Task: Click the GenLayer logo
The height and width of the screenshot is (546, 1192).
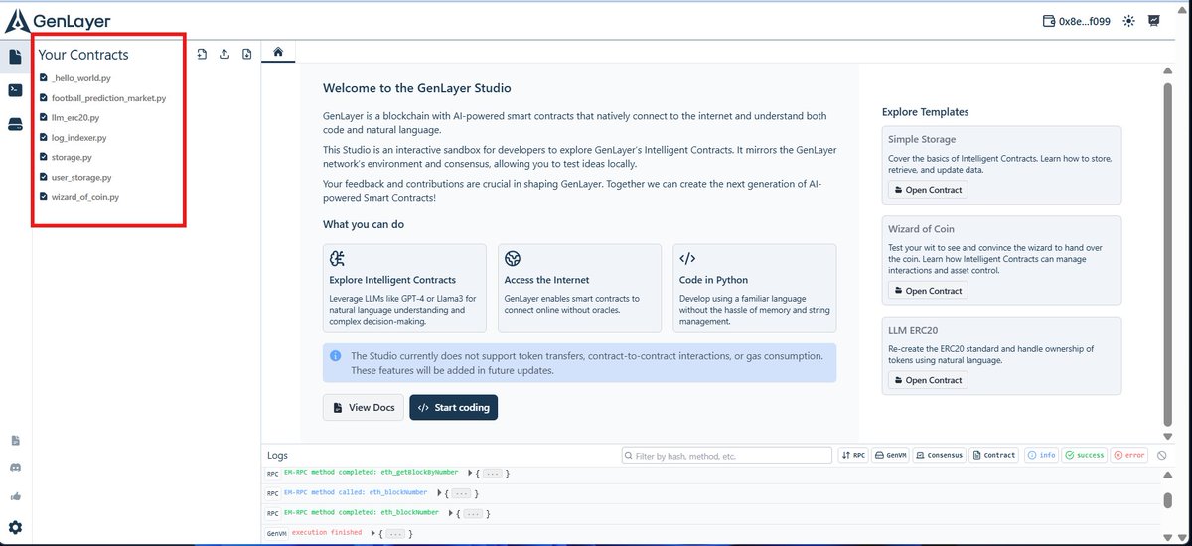Action: coord(58,21)
